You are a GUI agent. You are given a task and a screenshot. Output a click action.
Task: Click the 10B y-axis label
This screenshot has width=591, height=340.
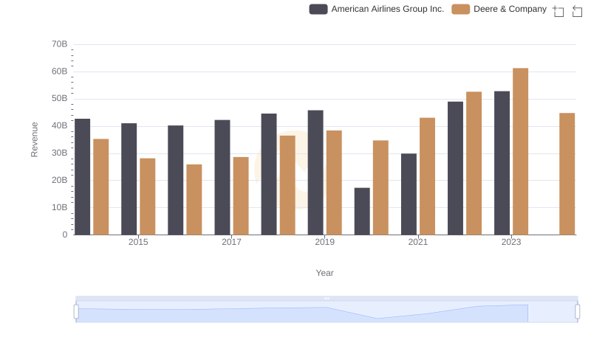(x=60, y=207)
